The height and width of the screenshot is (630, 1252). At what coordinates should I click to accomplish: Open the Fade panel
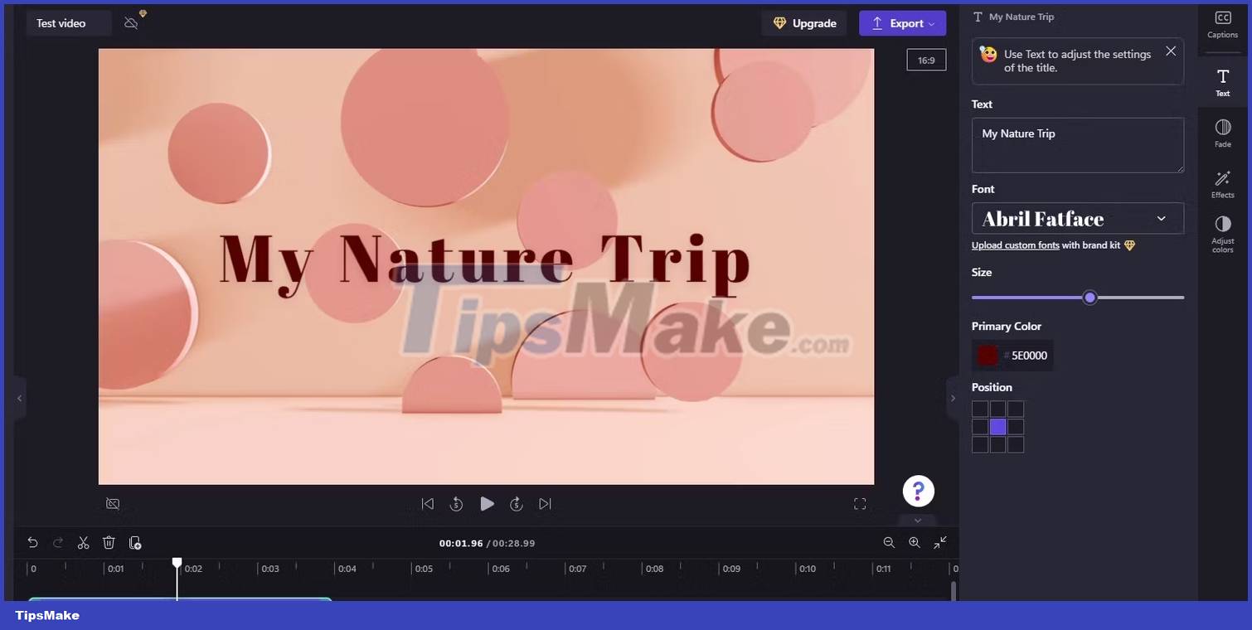[1222, 133]
